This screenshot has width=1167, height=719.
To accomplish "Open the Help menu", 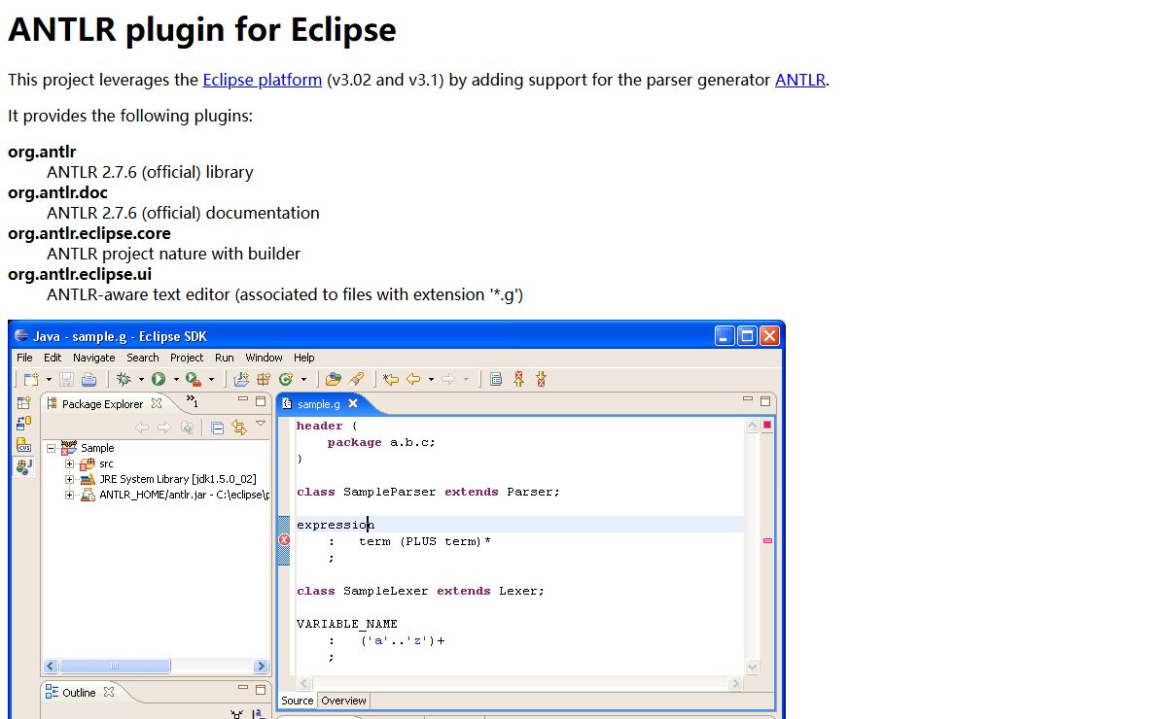I will 304,358.
